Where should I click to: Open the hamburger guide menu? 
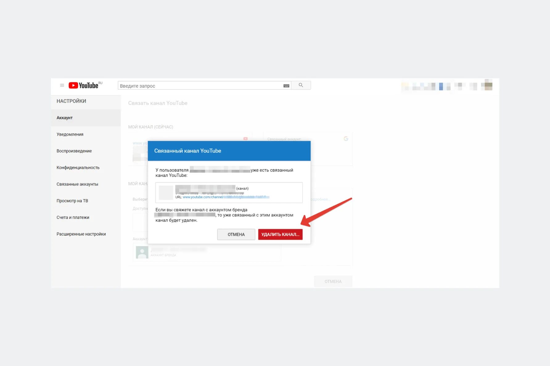point(62,85)
